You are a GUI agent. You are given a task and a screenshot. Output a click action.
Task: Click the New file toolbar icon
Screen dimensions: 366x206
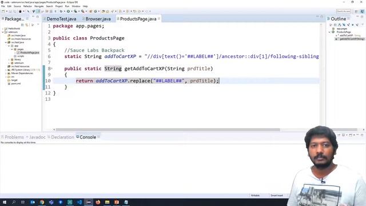click(3, 11)
